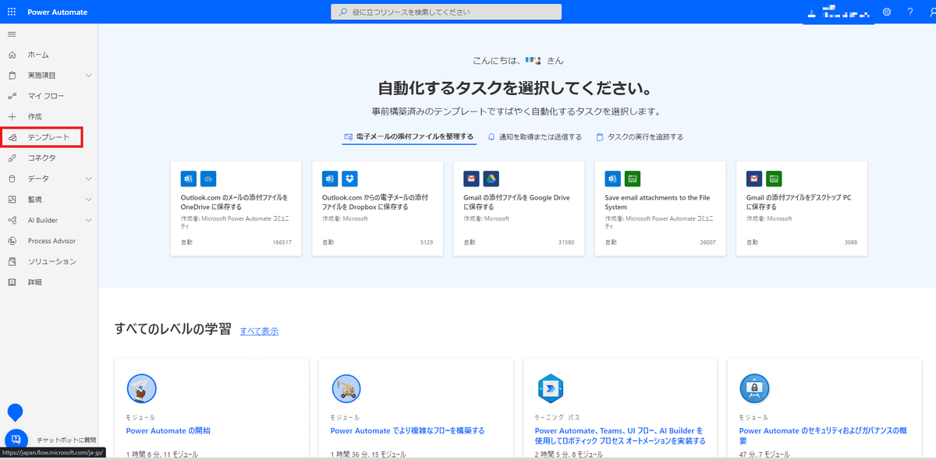The height and width of the screenshot is (460, 936).
Task: Open Power Automate でより複雑なフローを構築する link
Action: (x=408, y=430)
